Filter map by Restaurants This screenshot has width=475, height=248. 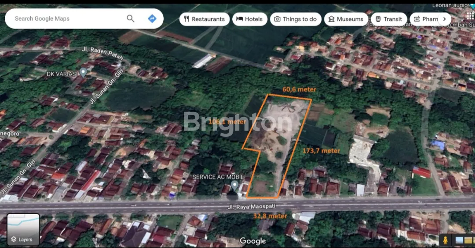204,19
